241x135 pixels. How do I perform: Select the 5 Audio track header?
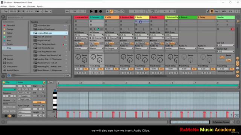(142, 17)
